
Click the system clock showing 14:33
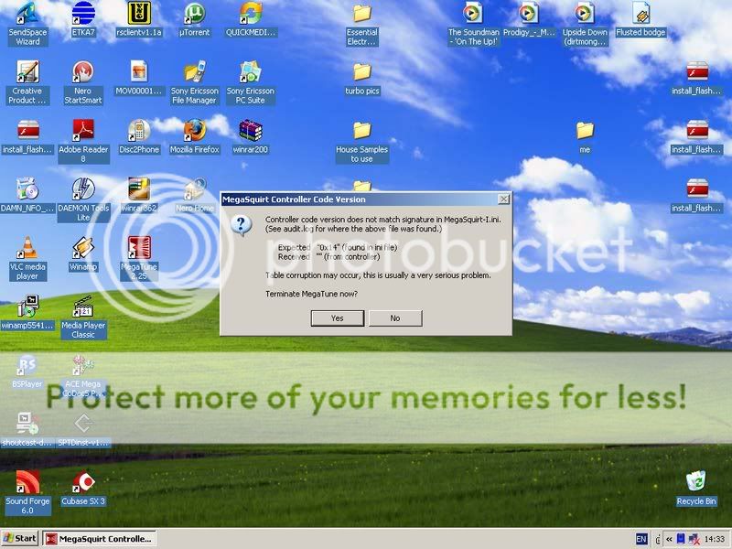(x=714, y=538)
